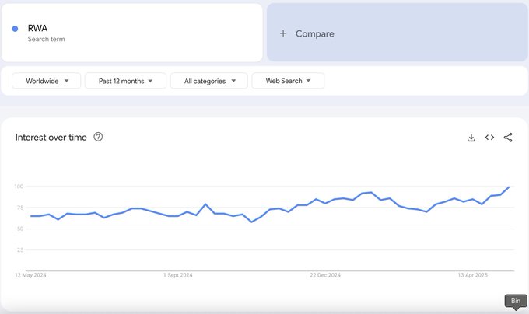This screenshot has width=529, height=314.
Task: Click the download CSV icon
Action: tap(471, 138)
